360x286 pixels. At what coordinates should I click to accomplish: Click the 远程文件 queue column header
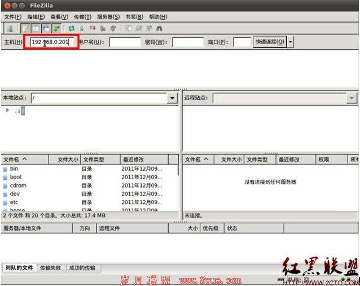(x=132, y=228)
